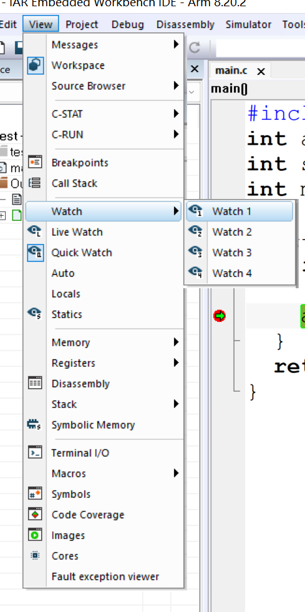Screen dimensions: 305x612
Task: Open Symbolic Memory chip icon
Action: pyautogui.click(x=34, y=424)
